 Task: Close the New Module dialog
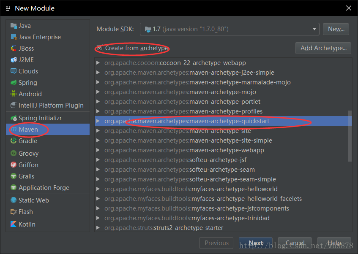tap(348, 8)
